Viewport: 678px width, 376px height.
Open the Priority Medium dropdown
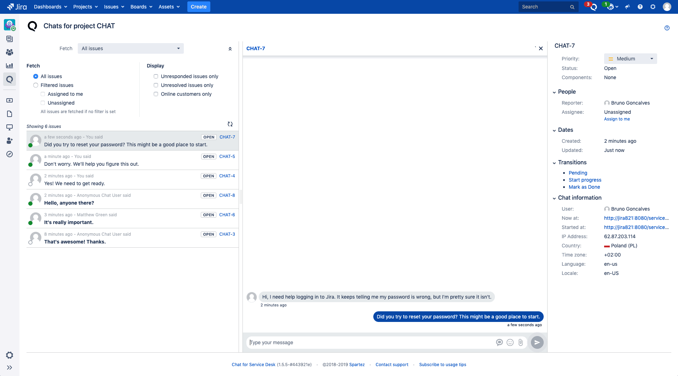pos(630,59)
